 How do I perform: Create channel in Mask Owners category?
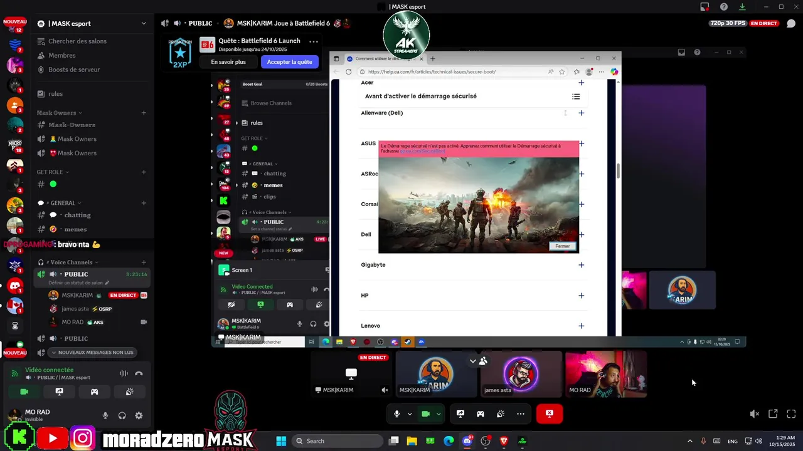coord(144,113)
